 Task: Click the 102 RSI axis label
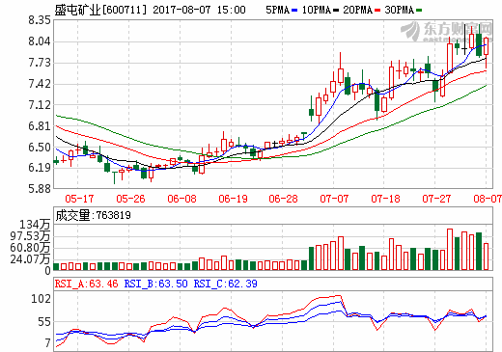(41, 299)
